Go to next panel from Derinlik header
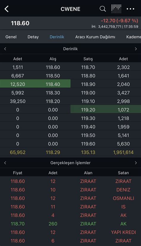 point(136,49)
